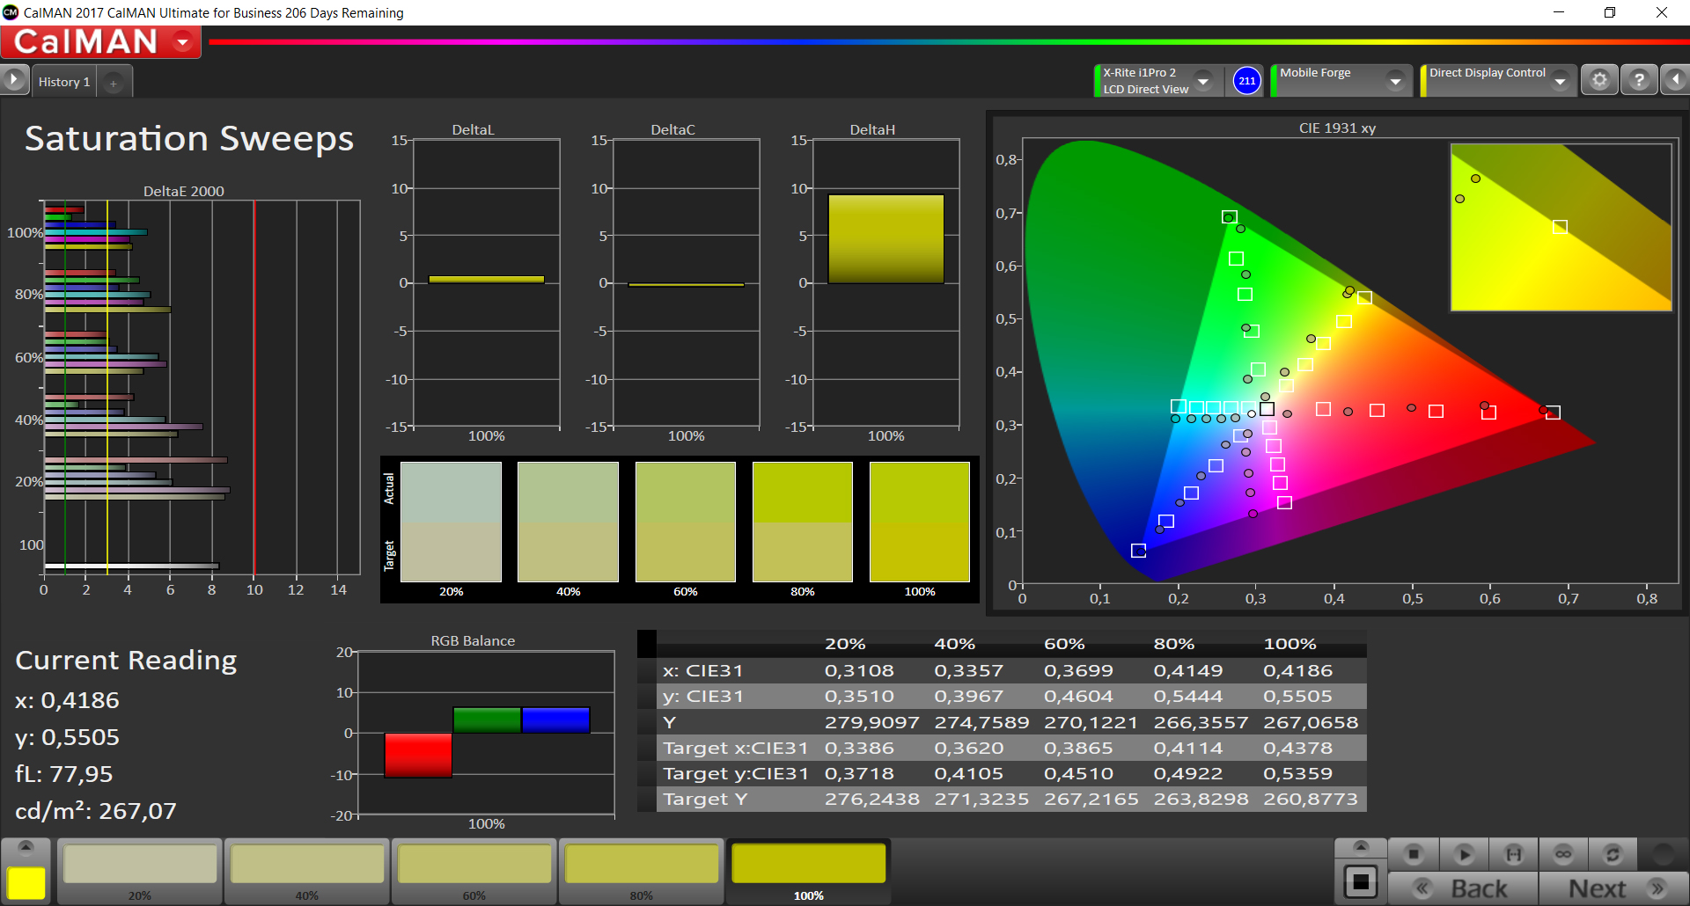Open the CalMAN main menu

click(100, 41)
